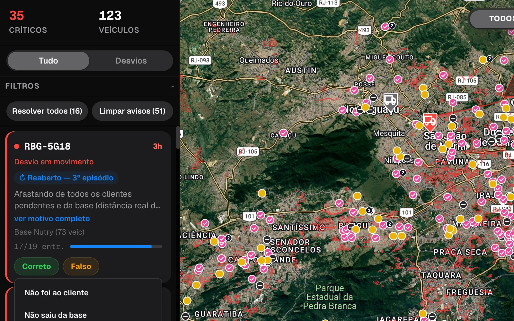Viewport: 514px width, 321px height.
Task: Select the RBG-5G18 vehicle plate
Action: [x=48, y=146]
